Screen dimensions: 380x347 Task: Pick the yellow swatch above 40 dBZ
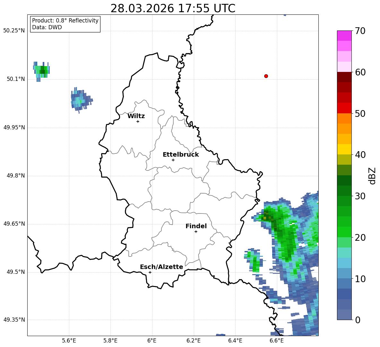coord(344,149)
